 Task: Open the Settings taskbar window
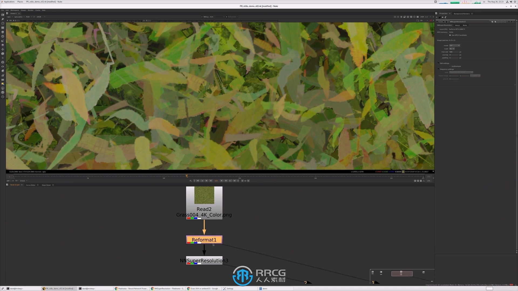click(x=240, y=289)
